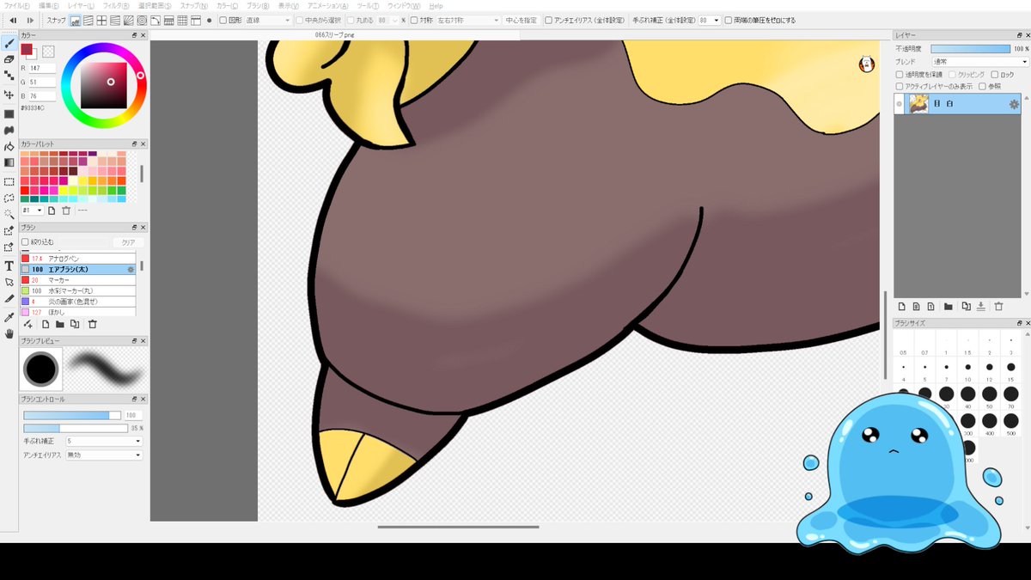The image size is (1031, 580).
Task: Click the foreground color swatch
Action: (27, 49)
